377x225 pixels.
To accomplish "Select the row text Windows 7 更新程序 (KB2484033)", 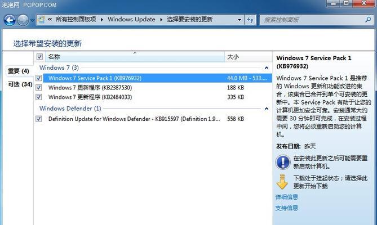I will coord(90,97).
